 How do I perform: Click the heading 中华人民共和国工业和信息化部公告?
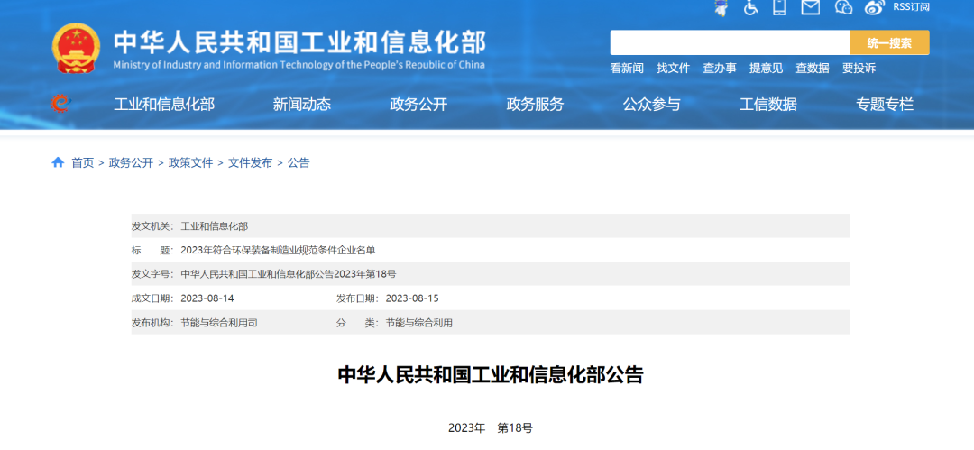[x=491, y=375]
